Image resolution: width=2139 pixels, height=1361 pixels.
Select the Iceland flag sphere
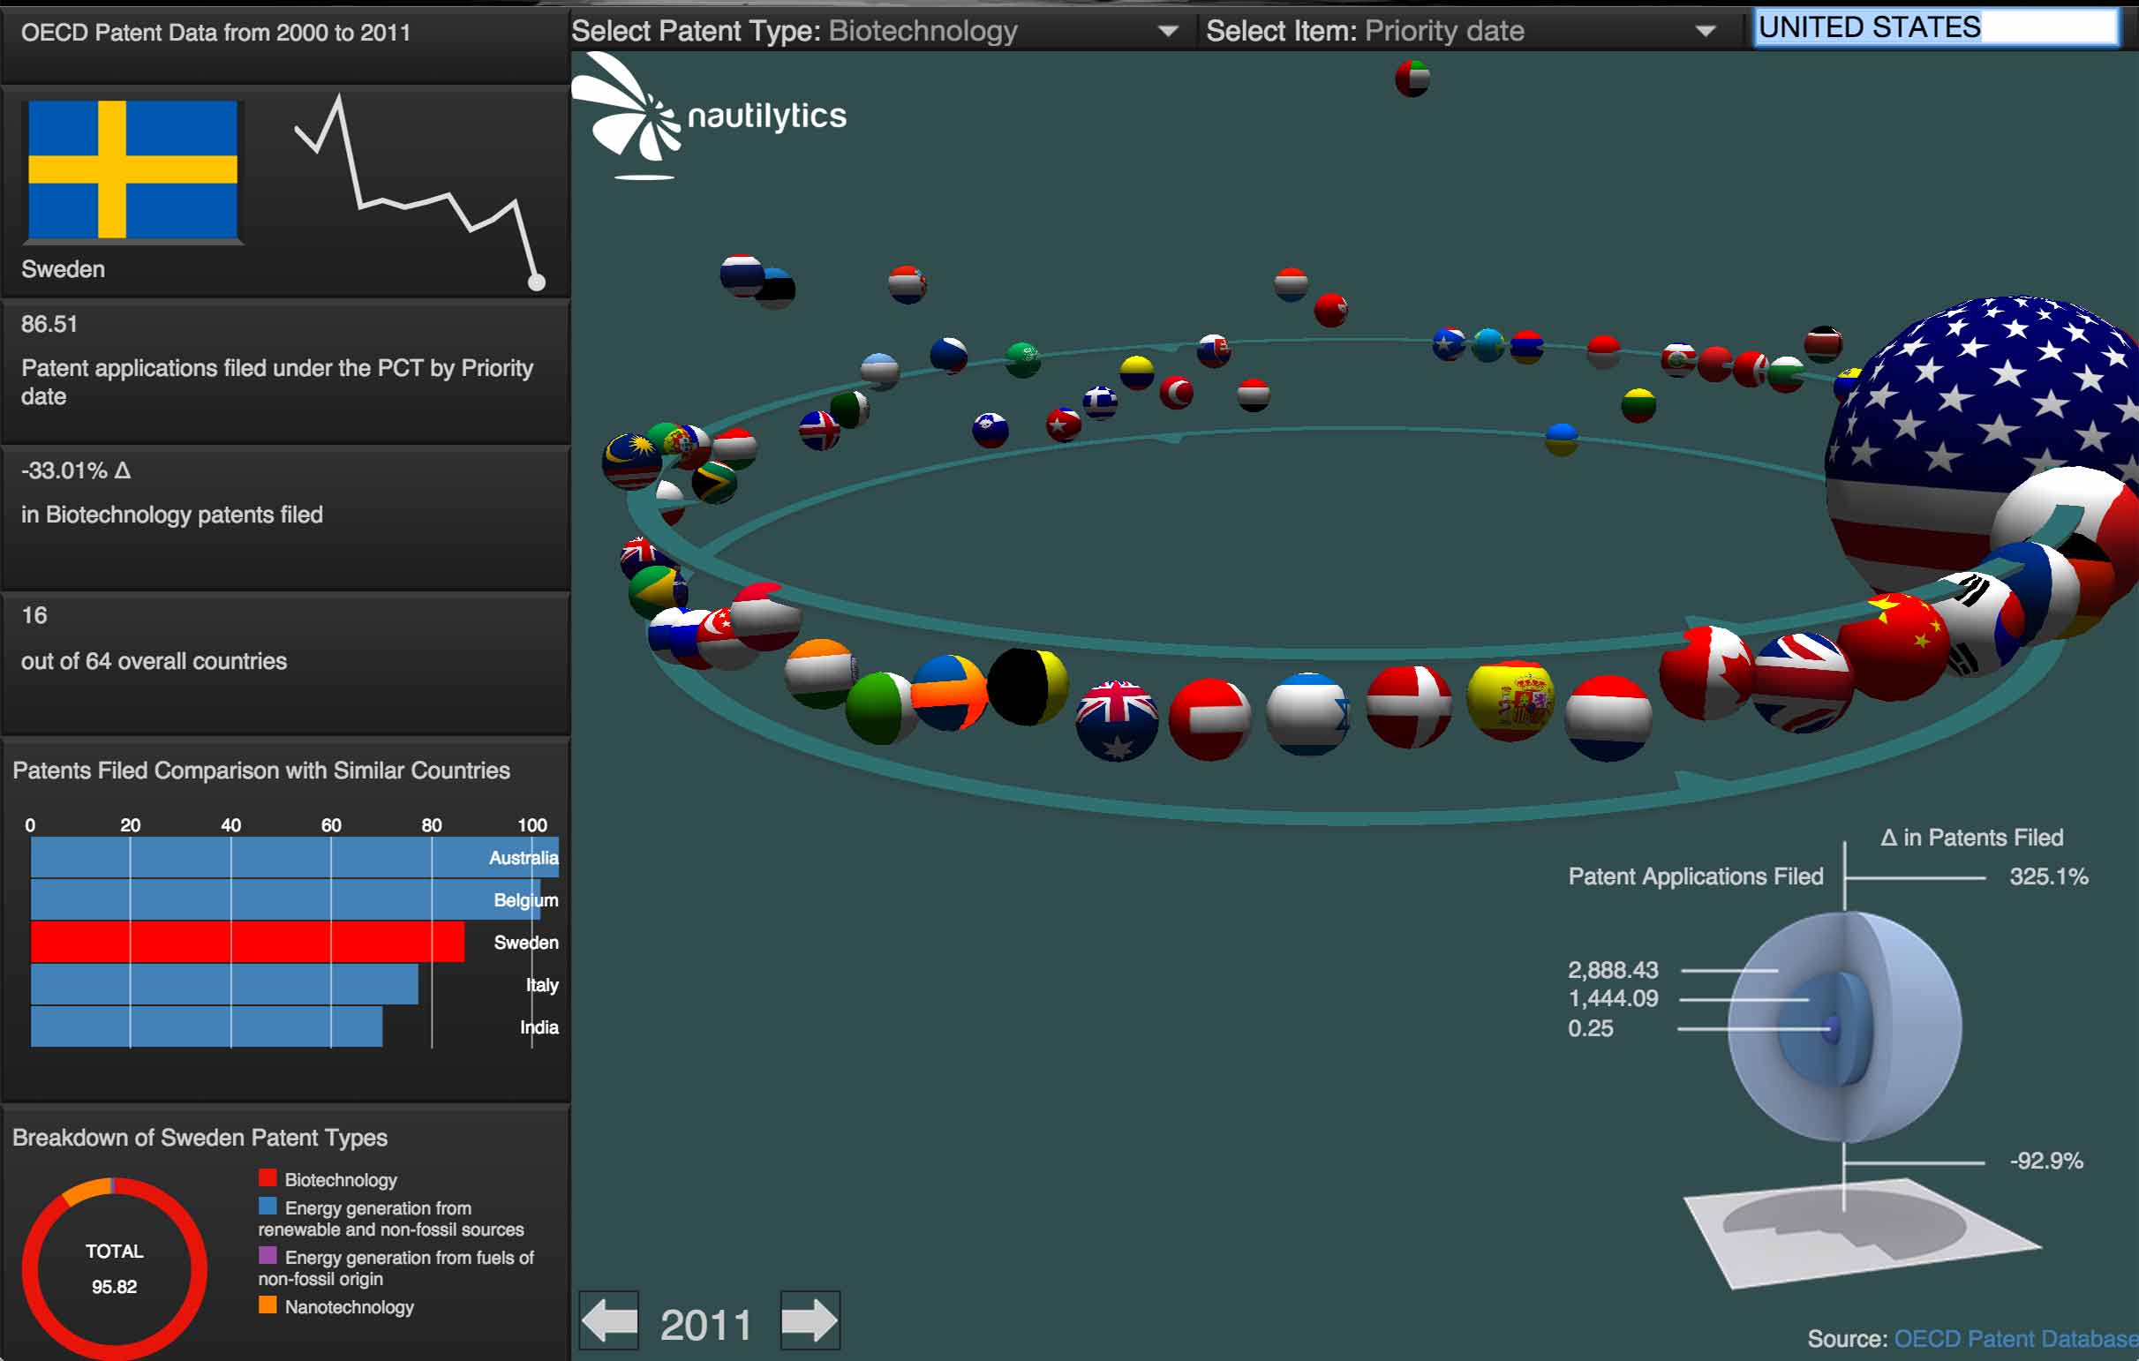tap(819, 430)
